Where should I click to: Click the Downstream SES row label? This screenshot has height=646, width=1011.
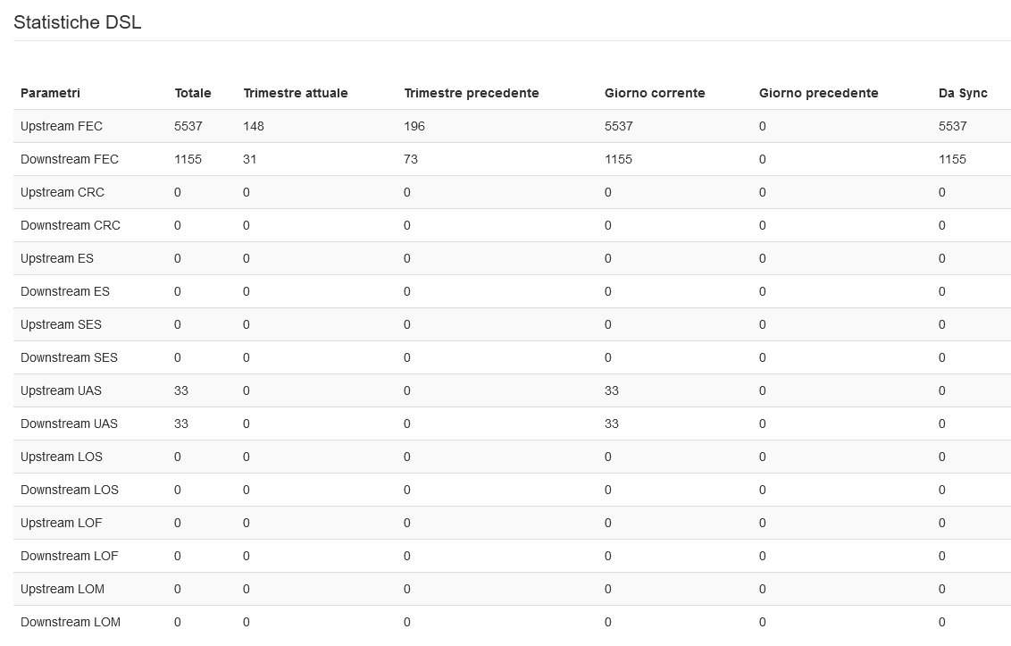[69, 357]
